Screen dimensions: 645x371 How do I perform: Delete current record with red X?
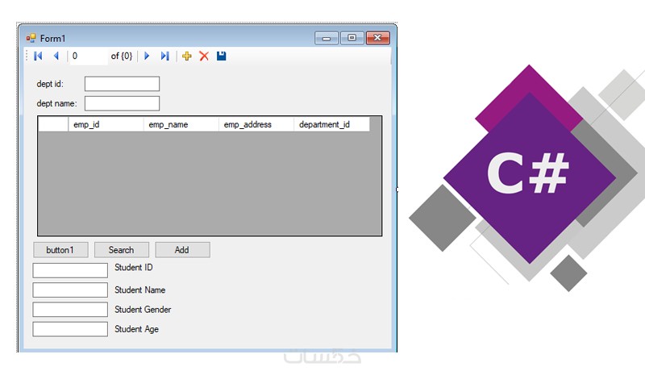click(204, 56)
